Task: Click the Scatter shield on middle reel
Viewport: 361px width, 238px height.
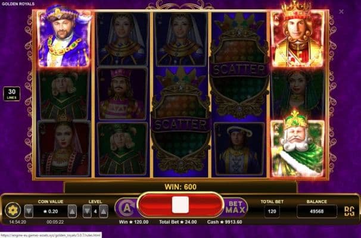Action: pyautogui.click(x=181, y=121)
